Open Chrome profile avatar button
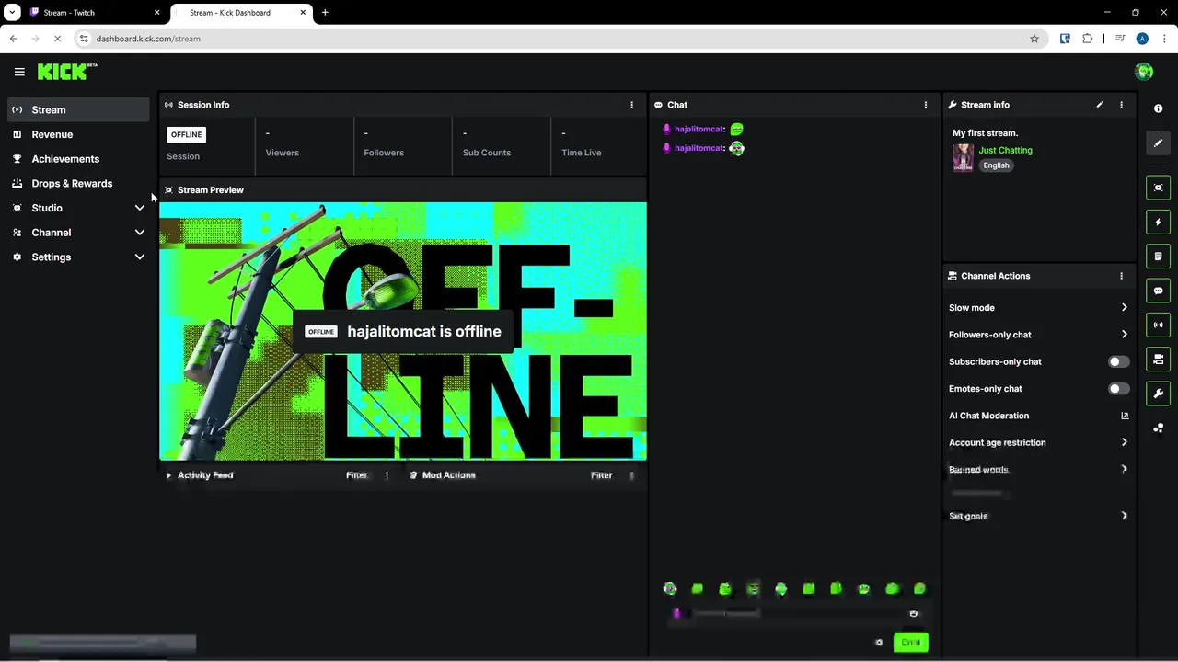Viewport: 1178px width, 662px height. pyautogui.click(x=1142, y=39)
